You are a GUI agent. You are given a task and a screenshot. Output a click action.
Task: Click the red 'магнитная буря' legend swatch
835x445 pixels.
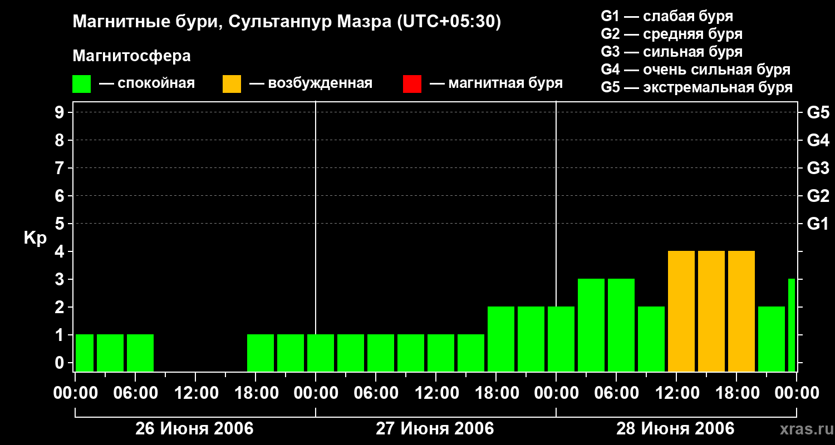coord(412,84)
